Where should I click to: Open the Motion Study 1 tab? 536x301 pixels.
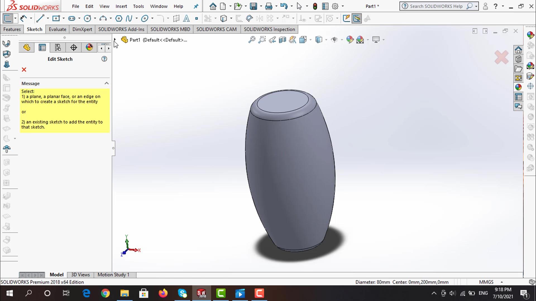tap(113, 275)
